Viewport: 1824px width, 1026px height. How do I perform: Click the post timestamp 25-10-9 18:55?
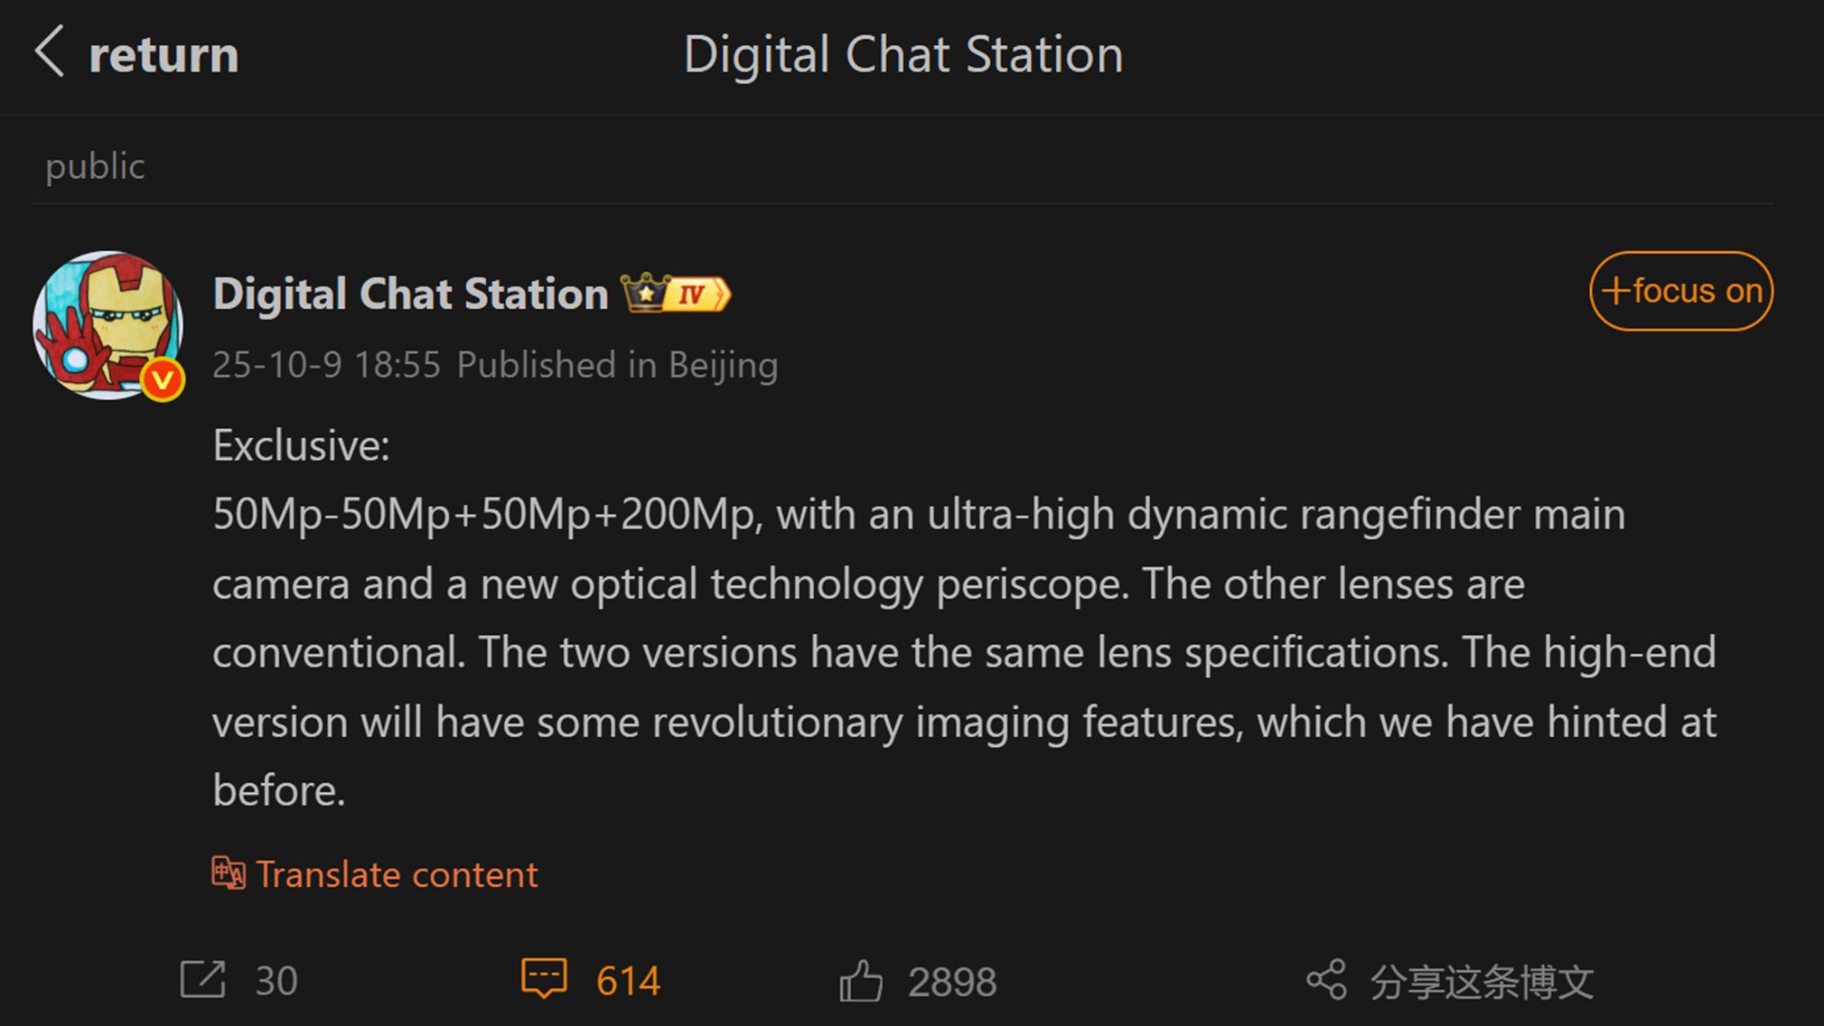(x=326, y=365)
